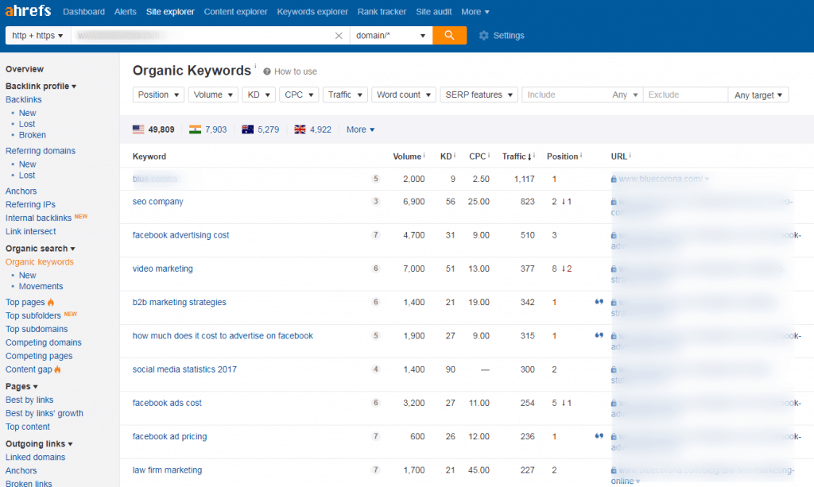Click the SERP features badge for video marketing
This screenshot has width=814, height=487.
(376, 269)
